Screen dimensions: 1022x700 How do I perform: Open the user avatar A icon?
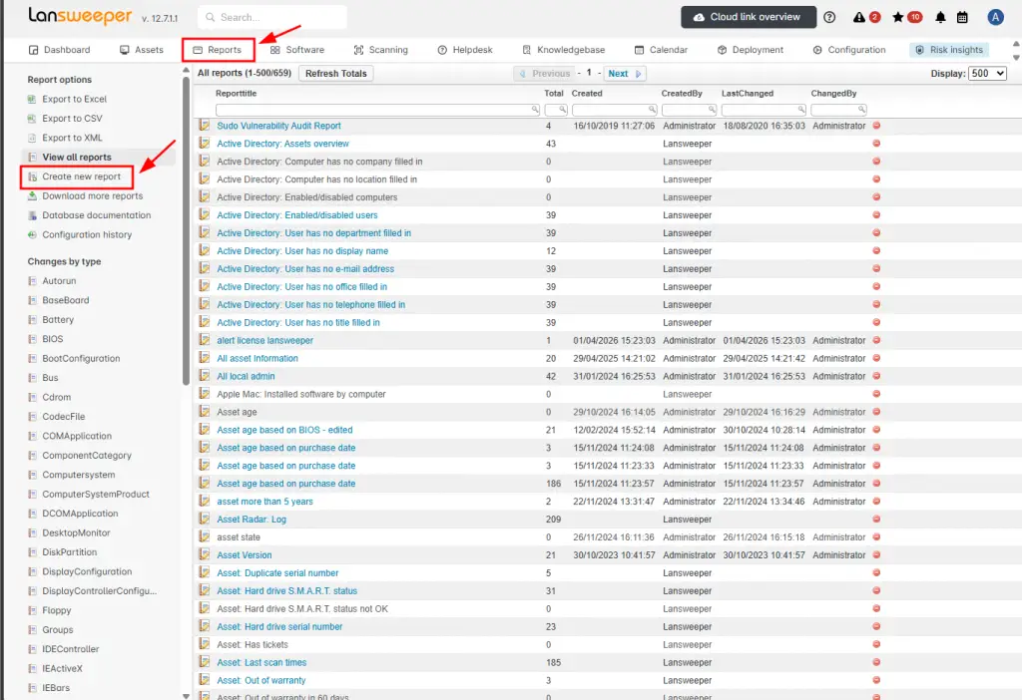(x=995, y=18)
